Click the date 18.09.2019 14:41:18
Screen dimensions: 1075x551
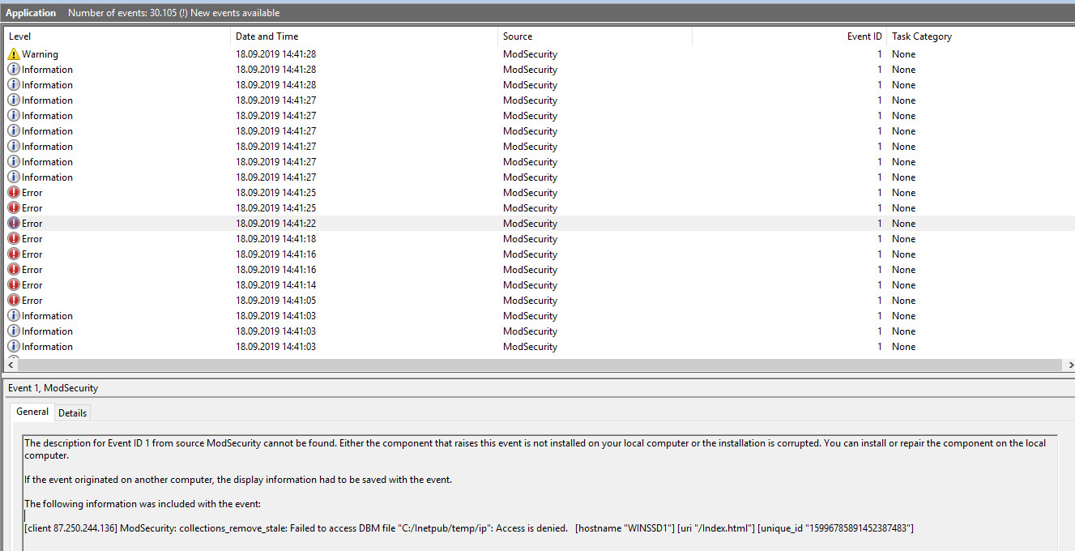[276, 239]
